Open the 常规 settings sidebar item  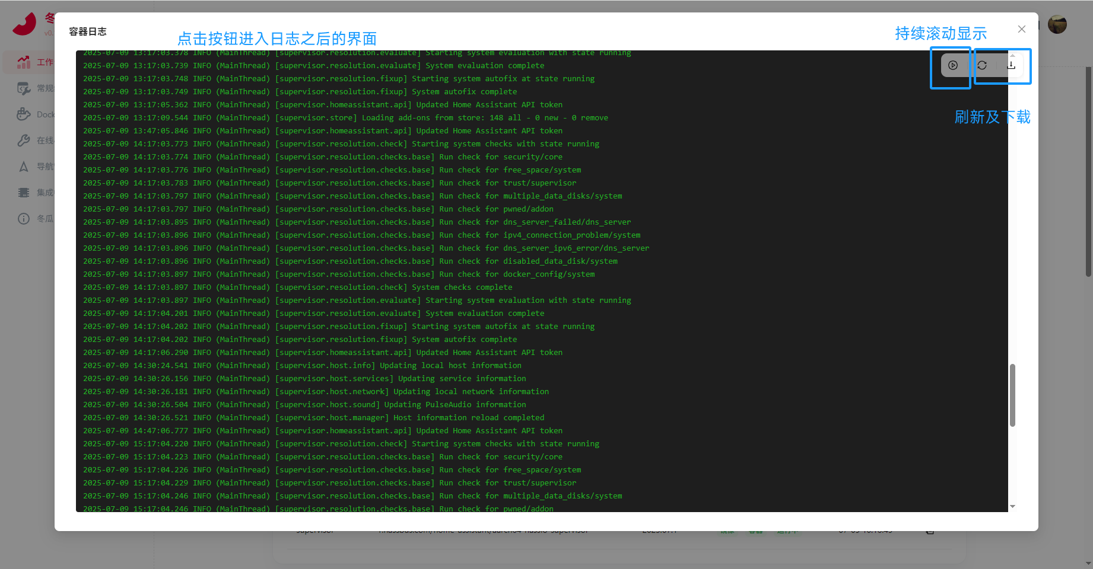click(x=36, y=88)
